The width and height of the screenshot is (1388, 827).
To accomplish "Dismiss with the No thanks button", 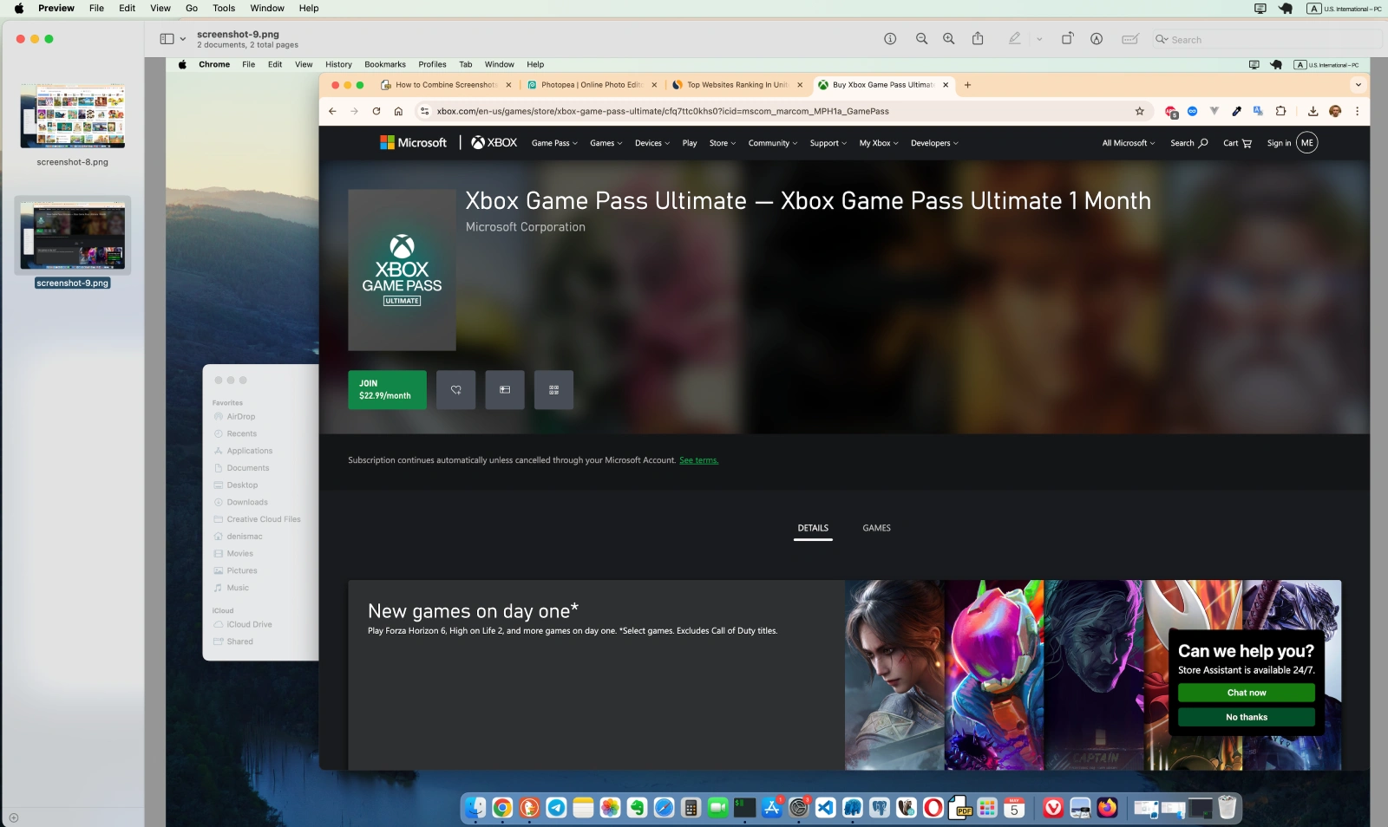I will click(x=1247, y=717).
